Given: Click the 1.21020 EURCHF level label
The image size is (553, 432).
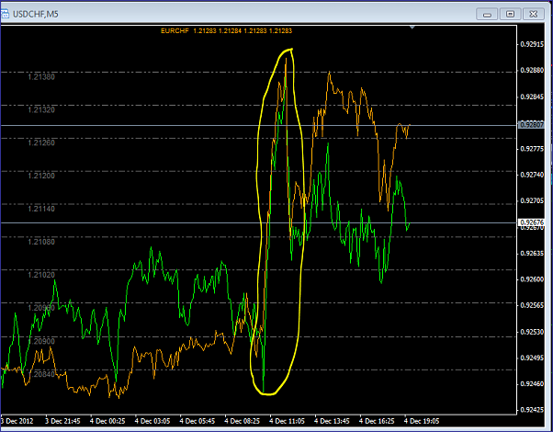Looking at the screenshot, I should [x=41, y=275].
